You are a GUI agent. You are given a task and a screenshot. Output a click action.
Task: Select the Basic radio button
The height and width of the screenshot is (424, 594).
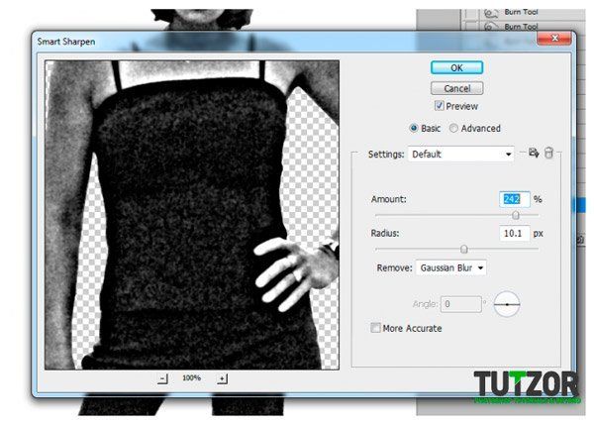414,128
